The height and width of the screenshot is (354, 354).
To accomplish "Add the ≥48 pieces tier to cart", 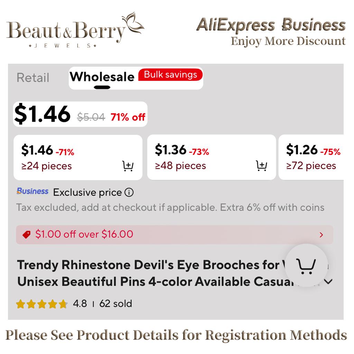I will 261,166.
